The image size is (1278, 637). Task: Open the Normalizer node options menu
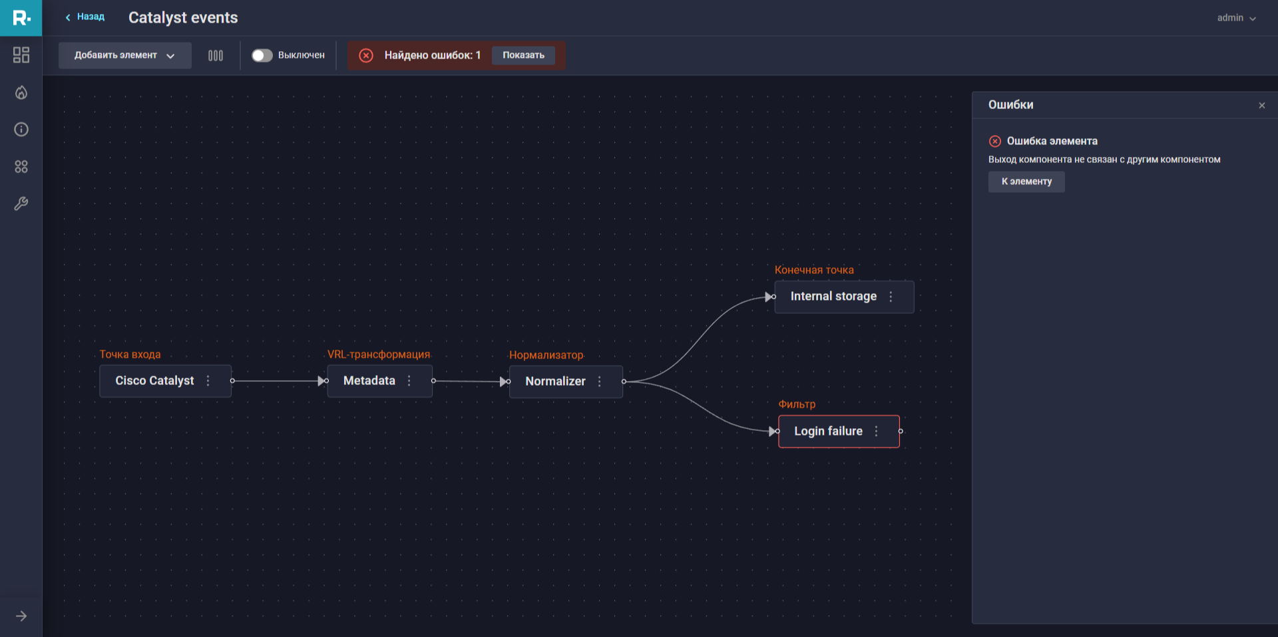coord(600,382)
